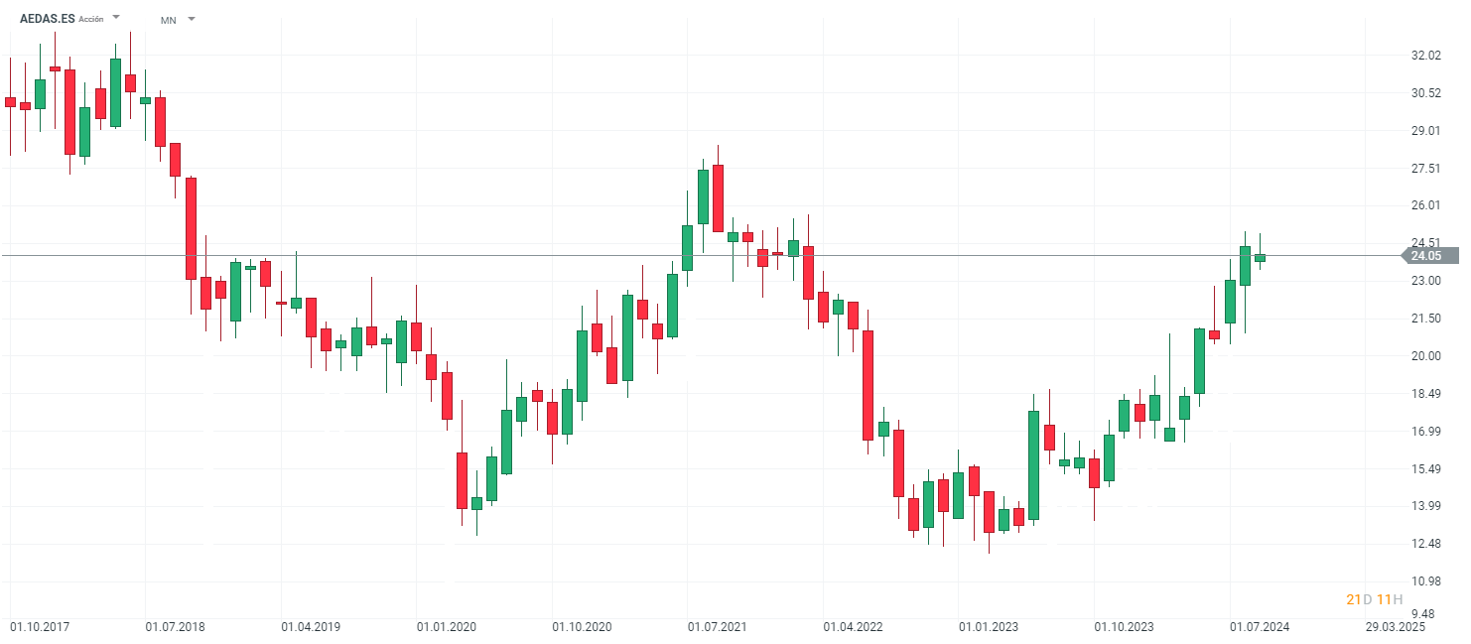Screen dimensions: 1471x644
Task: Click the 01.01.2020 date axis label
Action: [447, 627]
